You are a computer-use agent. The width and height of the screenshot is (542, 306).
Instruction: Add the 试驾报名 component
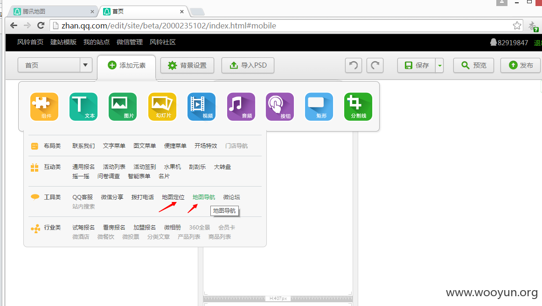pos(83,228)
